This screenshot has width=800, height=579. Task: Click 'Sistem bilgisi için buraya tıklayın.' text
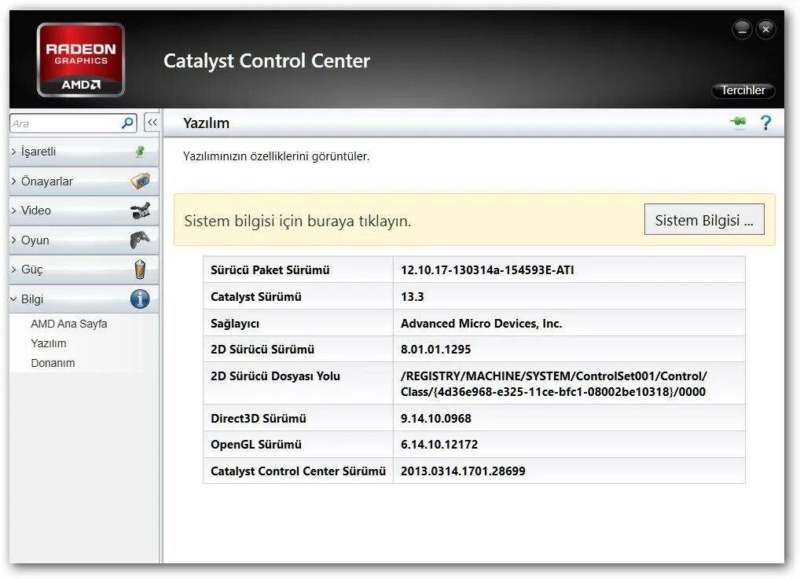(x=298, y=221)
